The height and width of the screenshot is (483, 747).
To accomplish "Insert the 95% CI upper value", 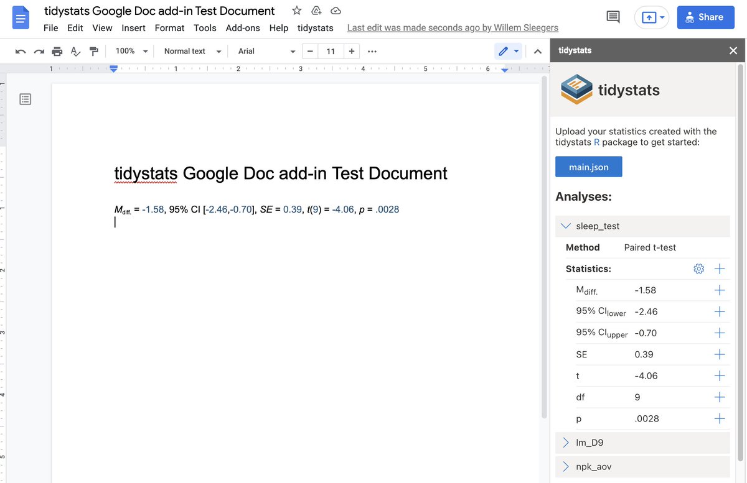I will [x=720, y=333].
